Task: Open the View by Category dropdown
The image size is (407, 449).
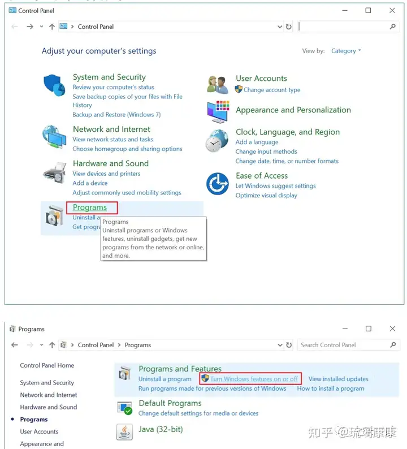Action: [x=346, y=51]
